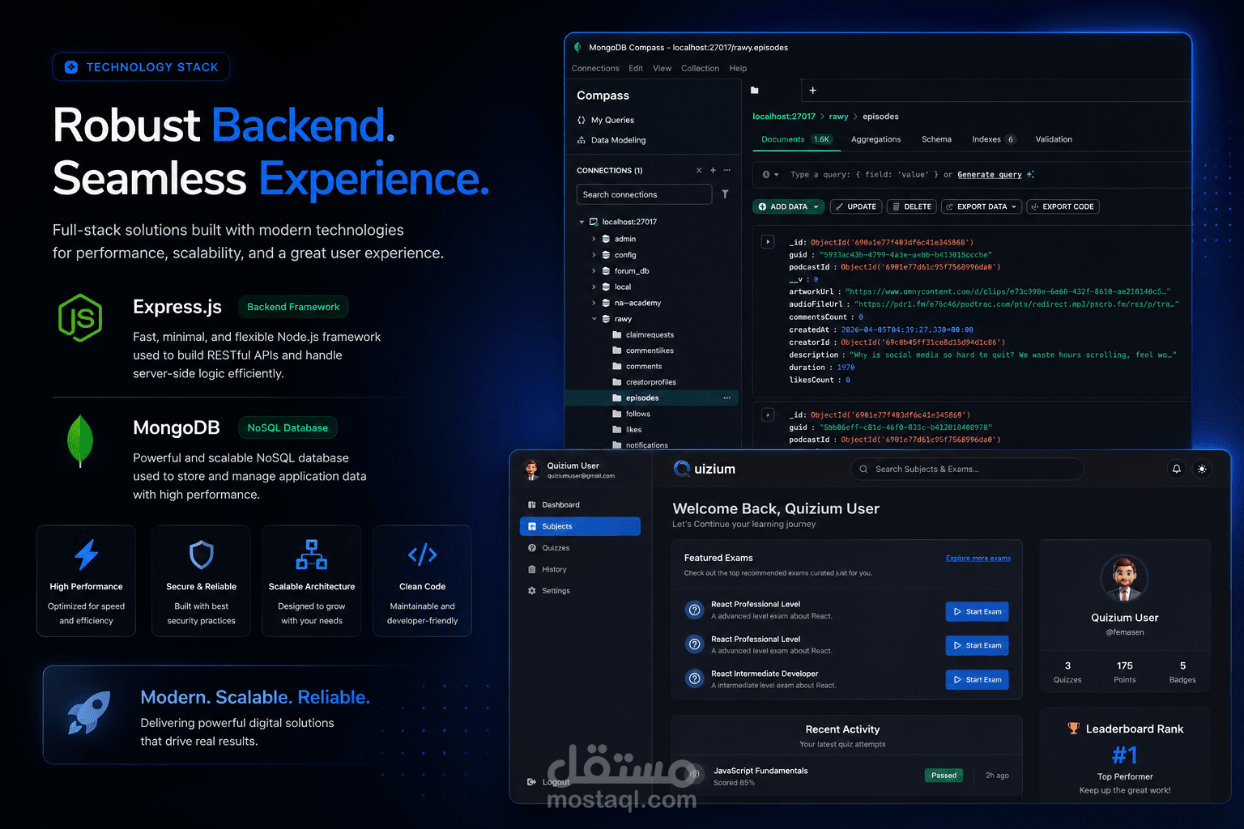Open Subjects in Quizium sidebar
1244x829 pixels.
pyautogui.click(x=580, y=526)
